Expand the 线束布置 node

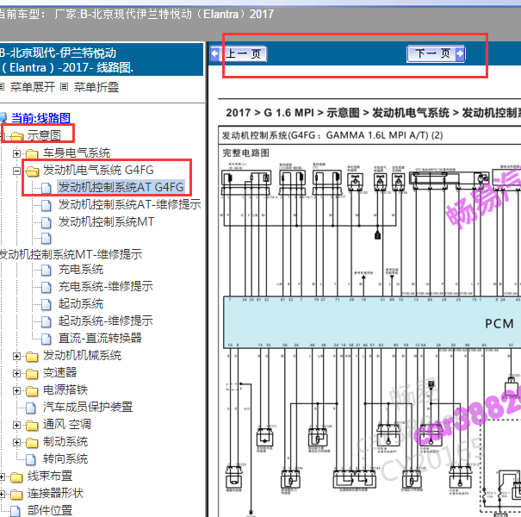tap(2, 477)
